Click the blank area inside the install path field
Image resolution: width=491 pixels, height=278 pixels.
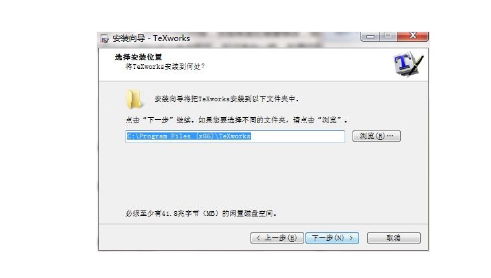(298, 136)
